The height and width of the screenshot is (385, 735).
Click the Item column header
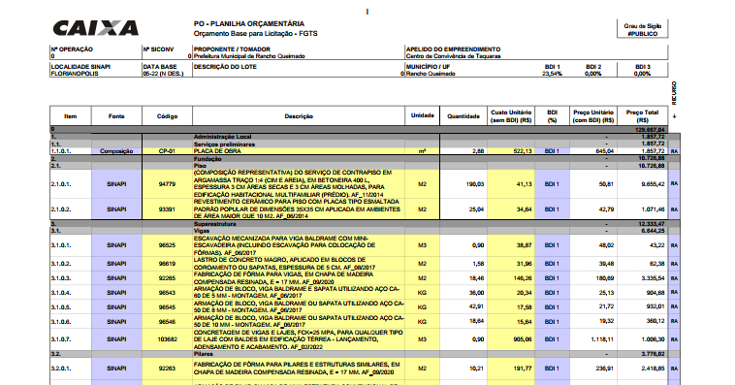click(x=71, y=116)
